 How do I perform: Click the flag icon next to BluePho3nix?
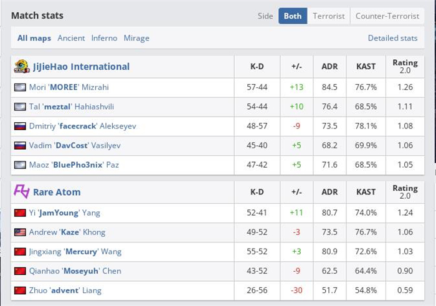(20, 165)
